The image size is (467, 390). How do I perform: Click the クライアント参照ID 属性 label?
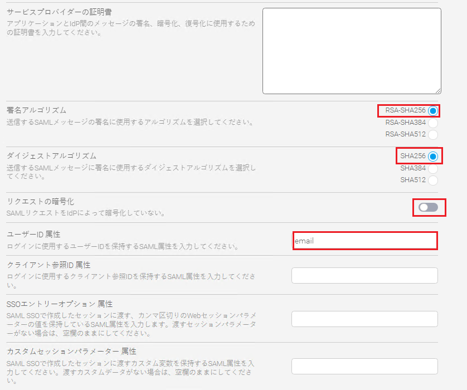(48, 265)
